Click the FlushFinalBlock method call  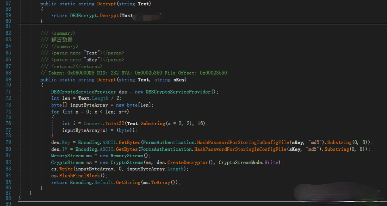(83, 176)
